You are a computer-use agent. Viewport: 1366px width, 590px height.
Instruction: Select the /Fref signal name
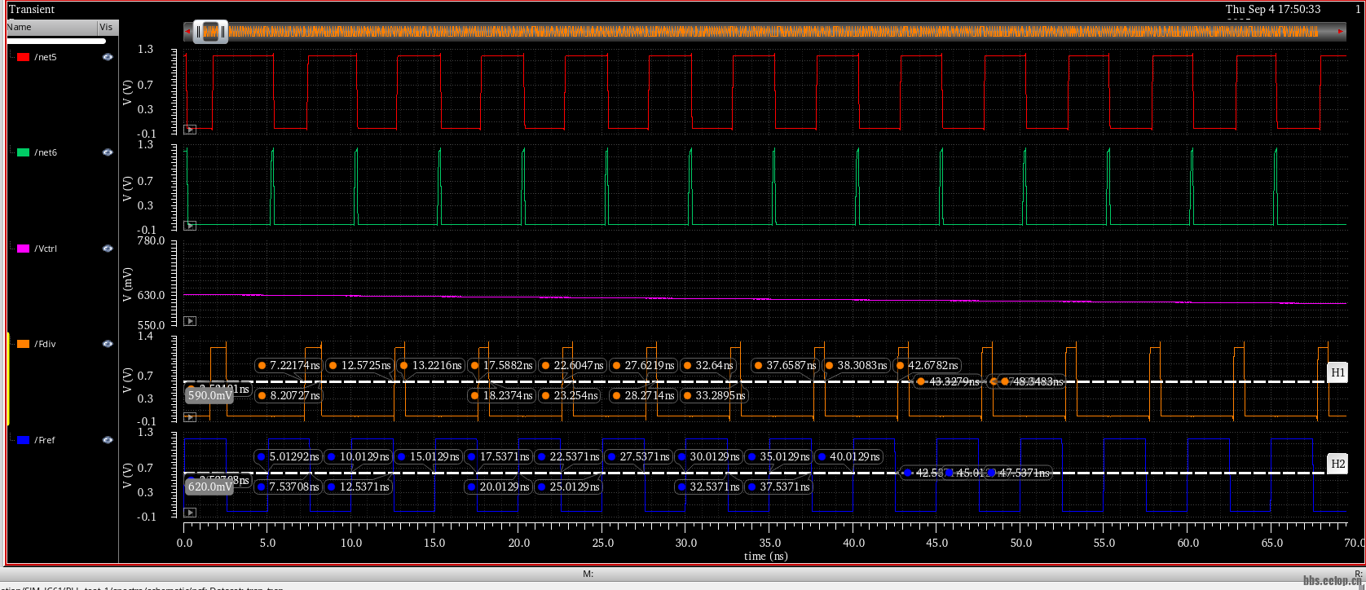[45, 440]
